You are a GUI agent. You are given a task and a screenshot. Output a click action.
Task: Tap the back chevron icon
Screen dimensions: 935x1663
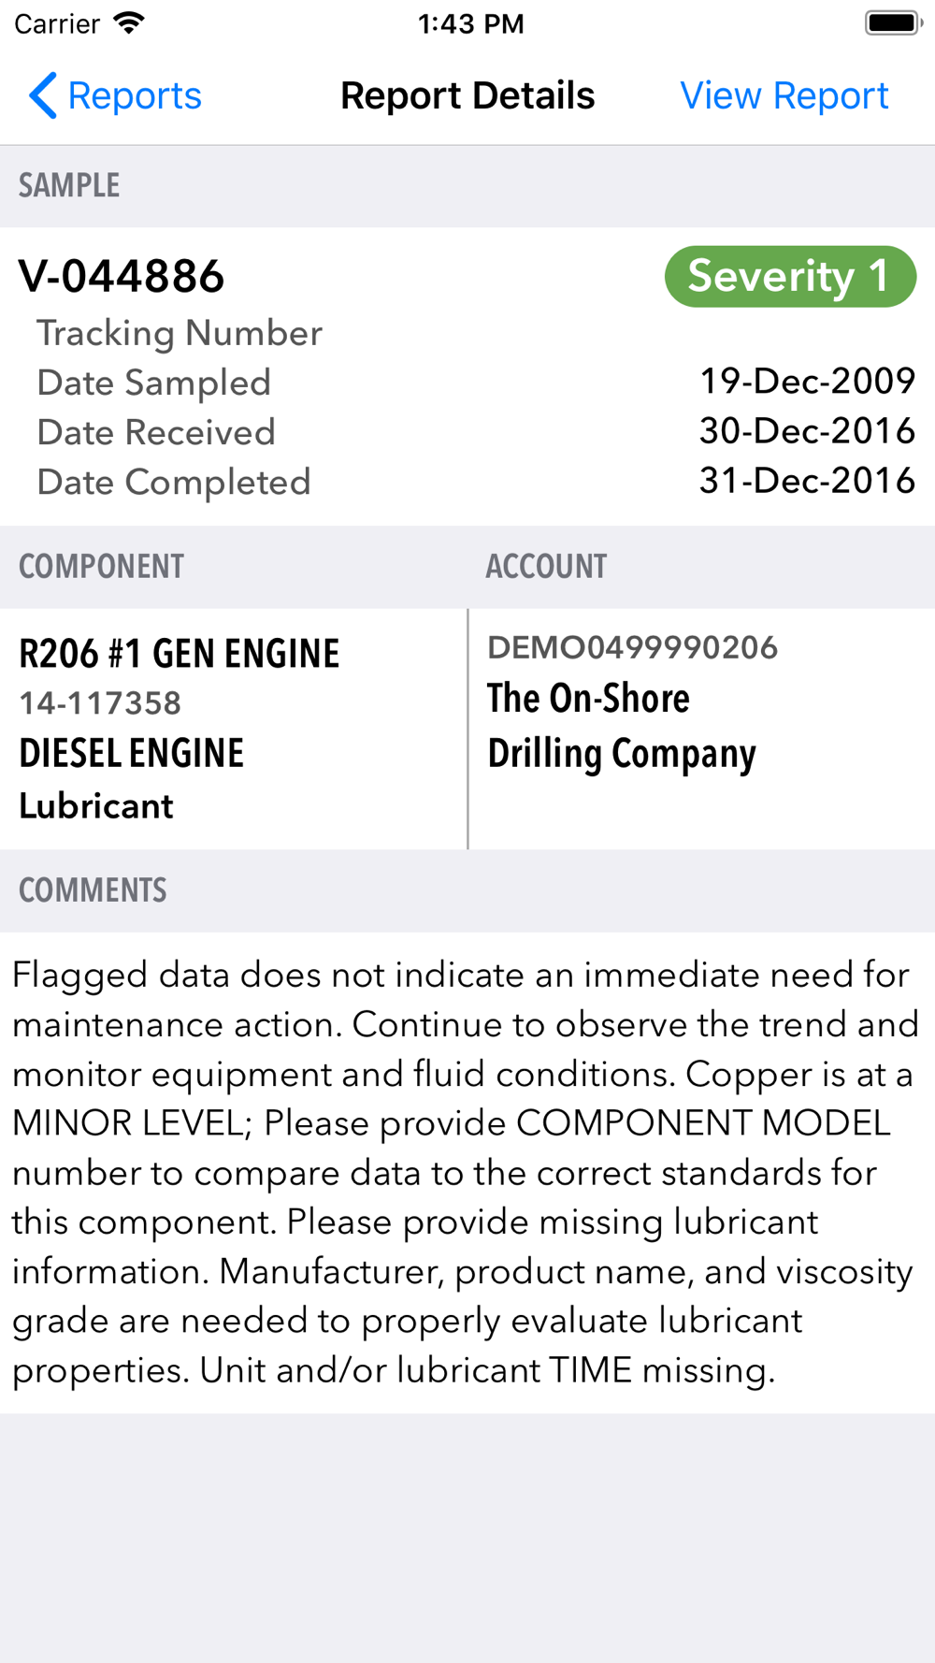(x=42, y=95)
